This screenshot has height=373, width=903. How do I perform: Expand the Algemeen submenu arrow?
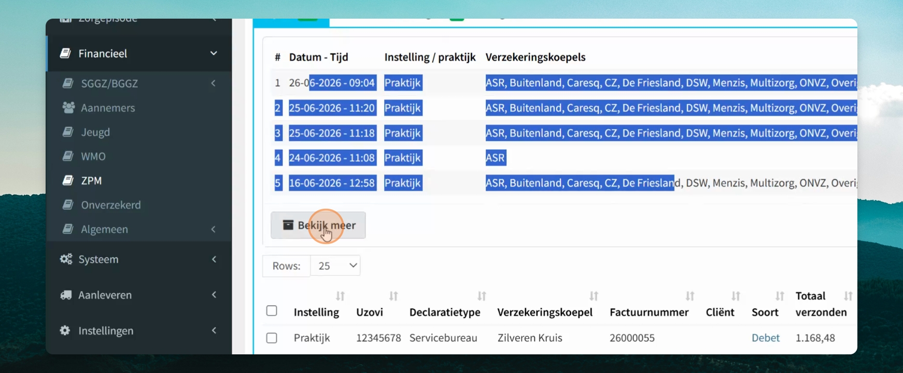[213, 229]
